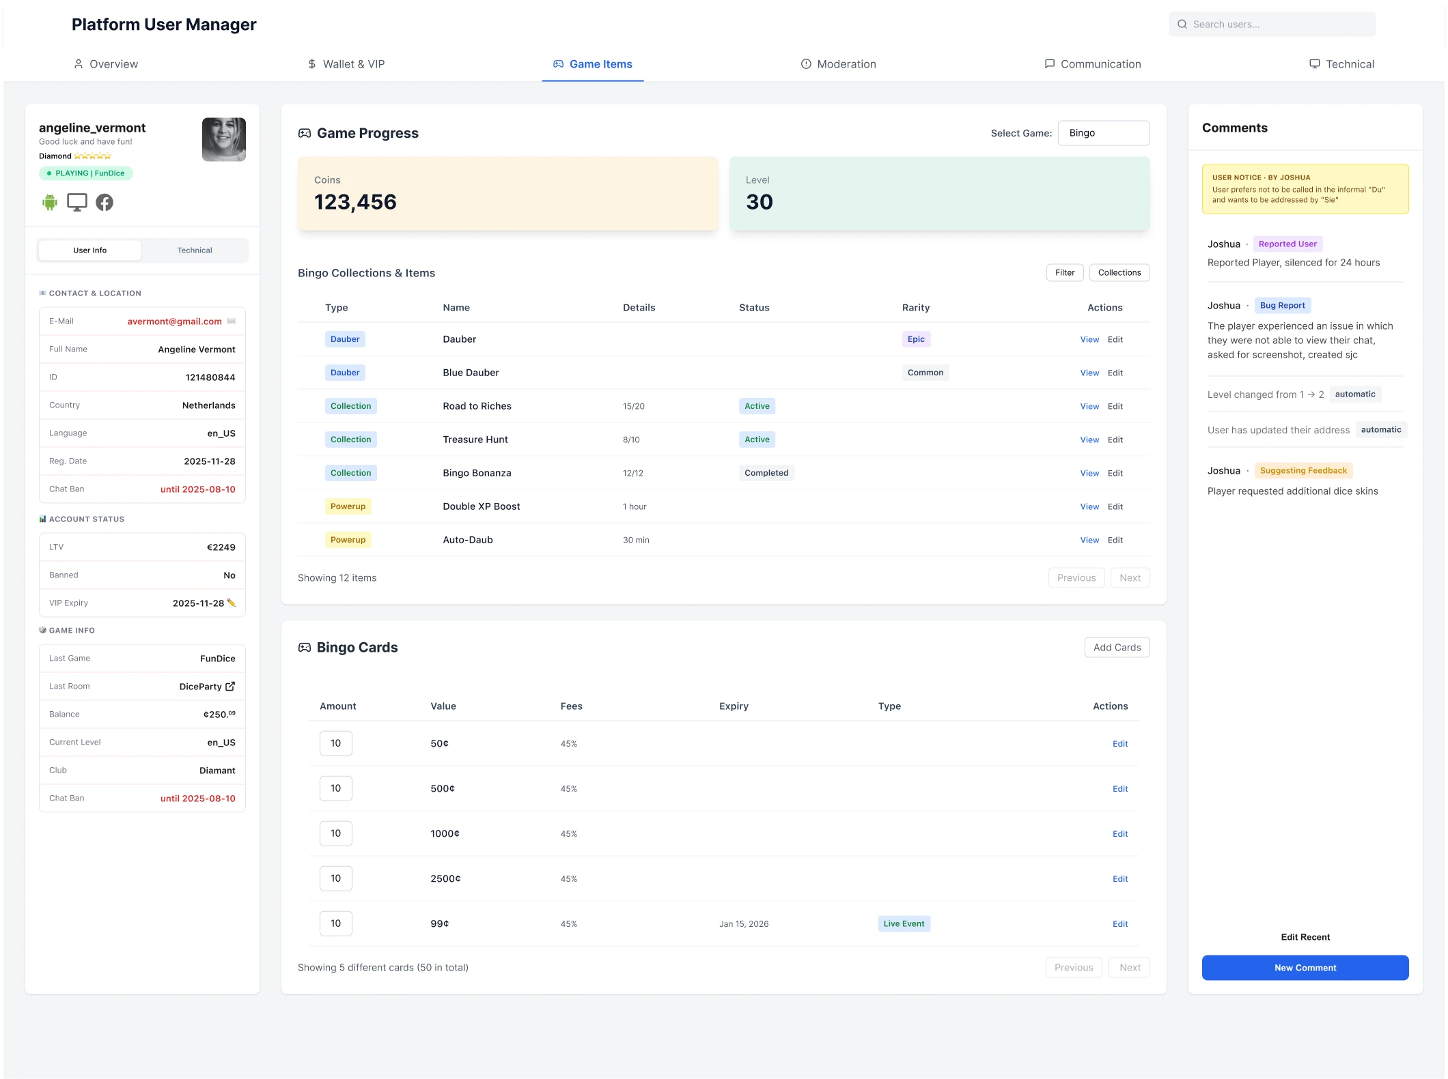
Task: Open the external link icon next to DiceParty
Action: coord(230,686)
